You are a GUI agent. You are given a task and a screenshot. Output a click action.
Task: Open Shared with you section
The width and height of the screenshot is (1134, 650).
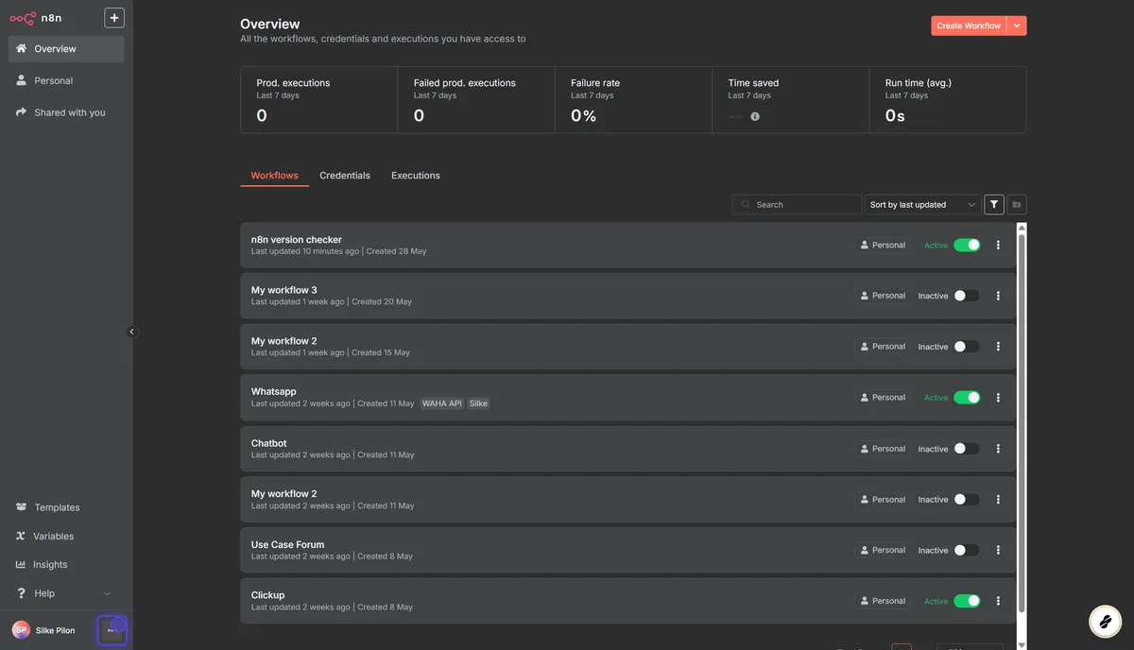click(x=66, y=111)
